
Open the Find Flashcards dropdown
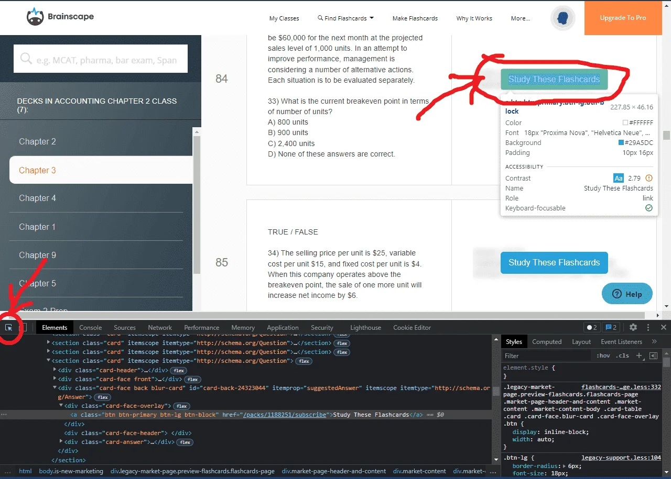tap(345, 18)
